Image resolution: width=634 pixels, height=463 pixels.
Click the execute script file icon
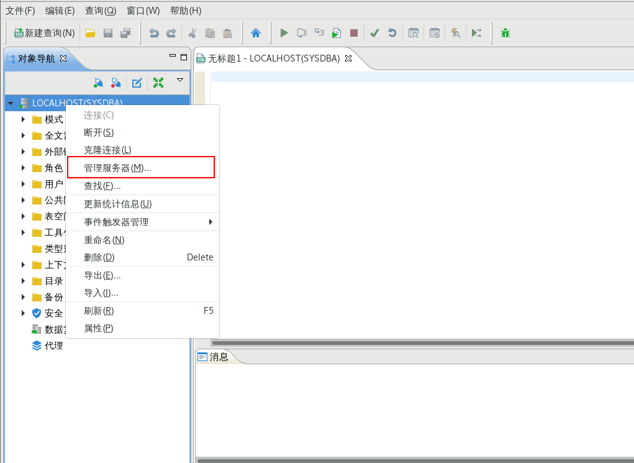coord(337,33)
